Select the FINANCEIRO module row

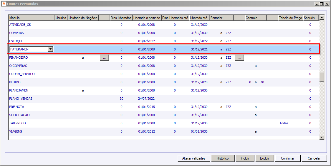tap(164, 57)
